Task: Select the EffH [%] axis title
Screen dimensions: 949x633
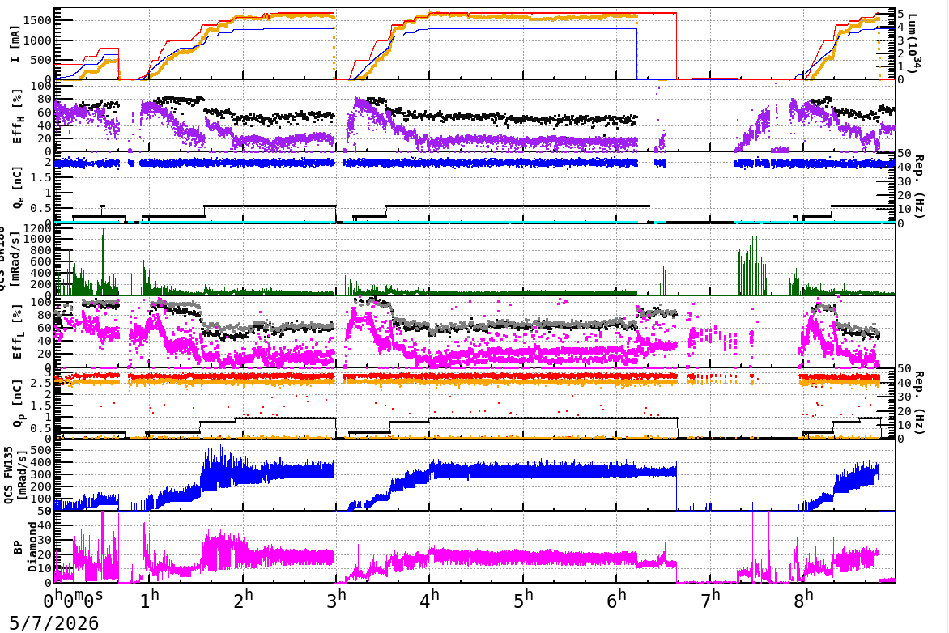Action: pos(17,117)
